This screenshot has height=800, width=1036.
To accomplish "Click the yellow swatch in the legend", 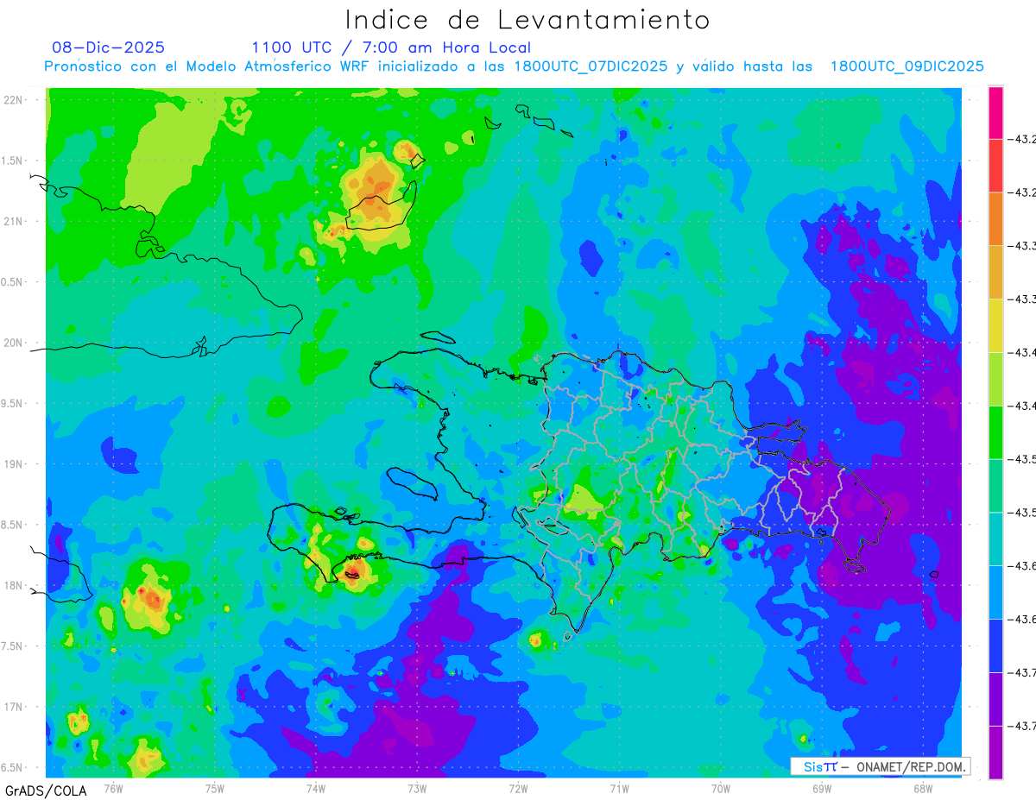I will (x=995, y=325).
